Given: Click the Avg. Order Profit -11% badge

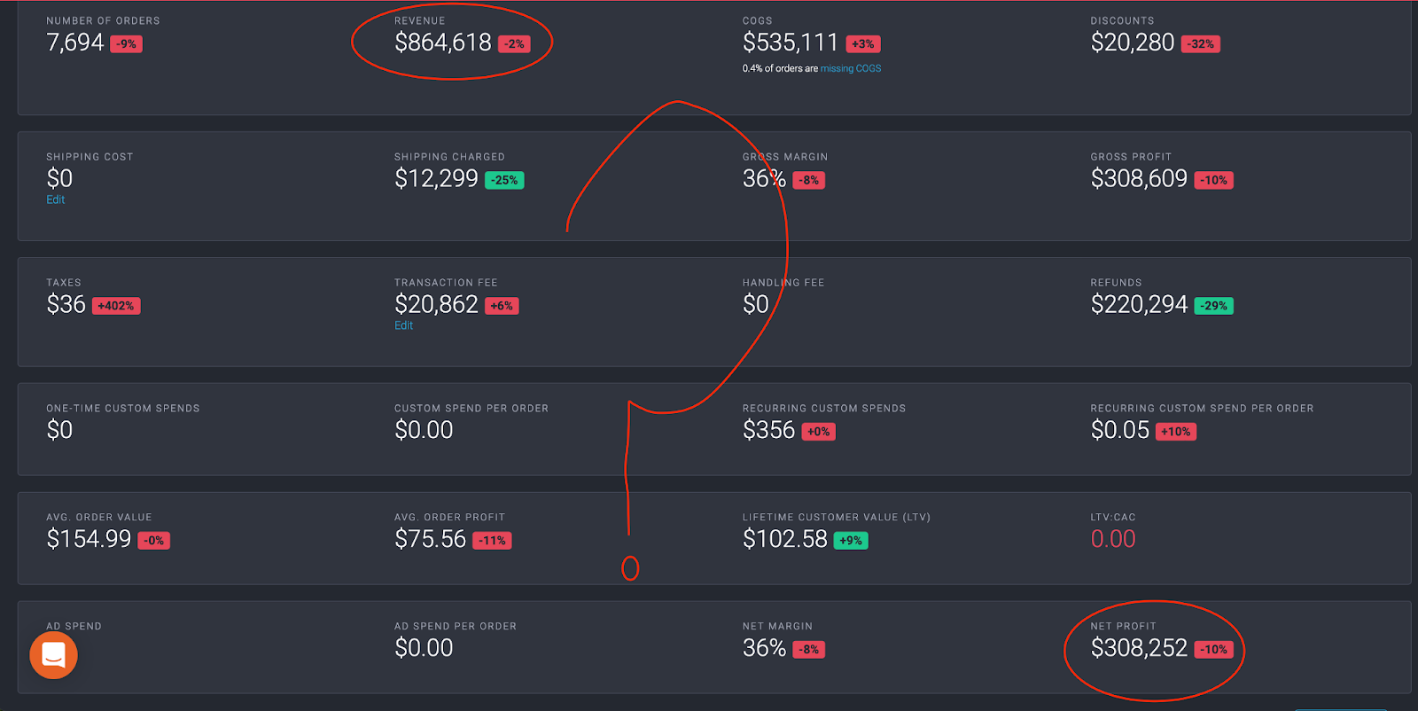Looking at the screenshot, I should tap(492, 540).
